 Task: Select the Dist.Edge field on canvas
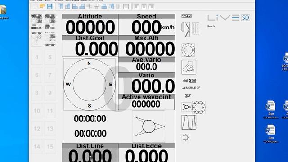point(147,153)
